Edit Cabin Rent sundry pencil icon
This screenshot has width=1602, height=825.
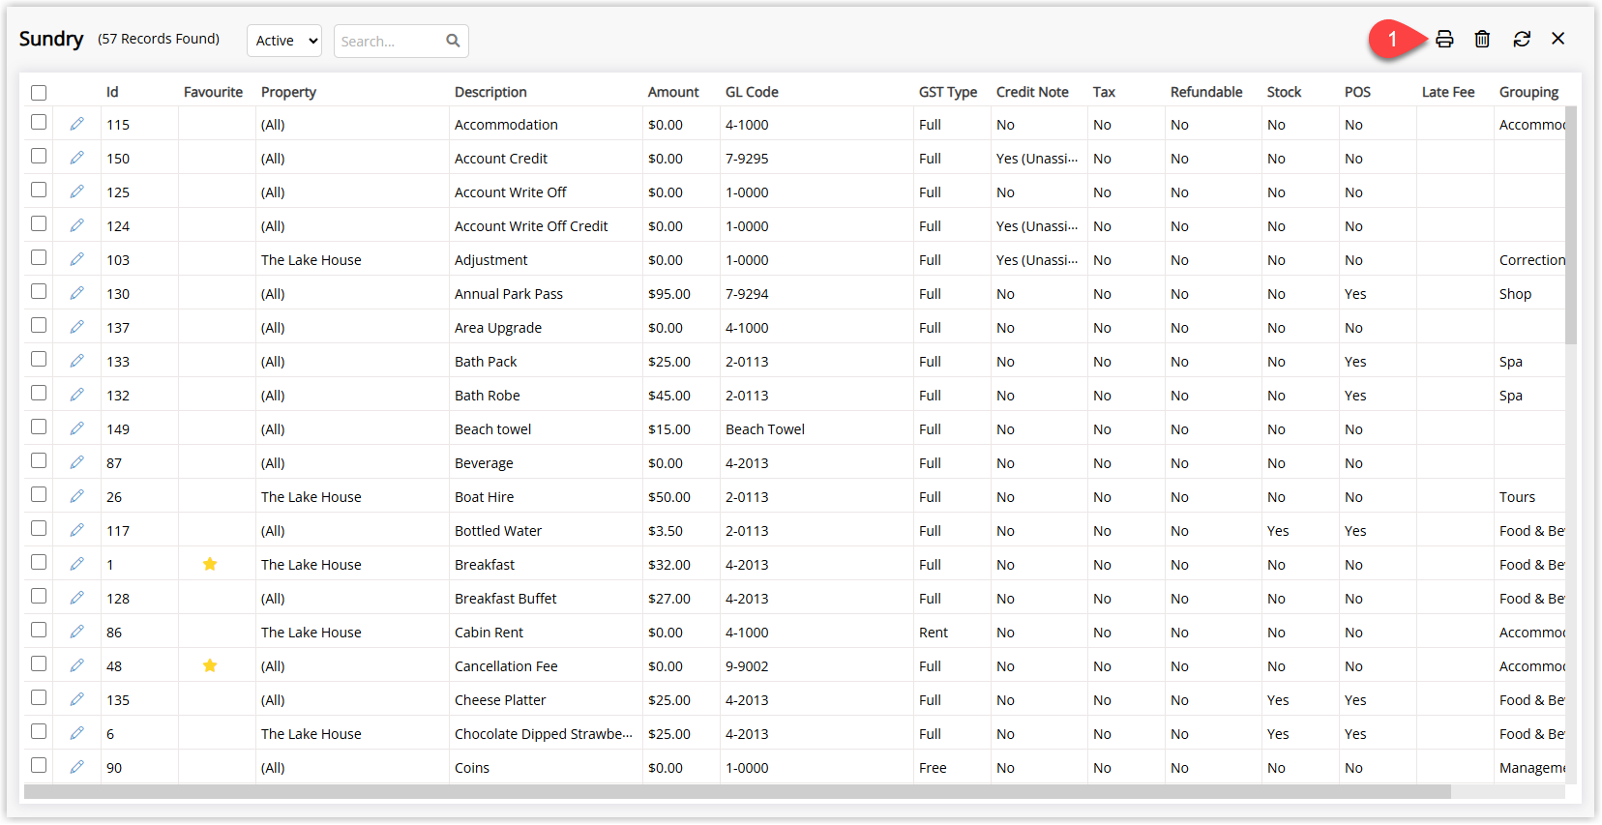click(x=76, y=632)
